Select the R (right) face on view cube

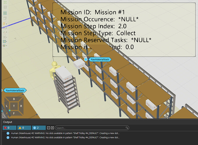(x=21, y=106)
